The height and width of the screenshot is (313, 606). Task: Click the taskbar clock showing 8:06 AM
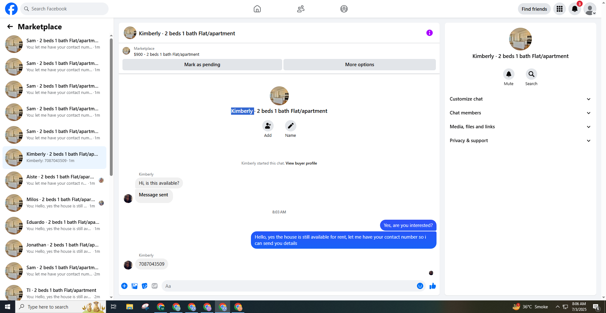coord(579,307)
